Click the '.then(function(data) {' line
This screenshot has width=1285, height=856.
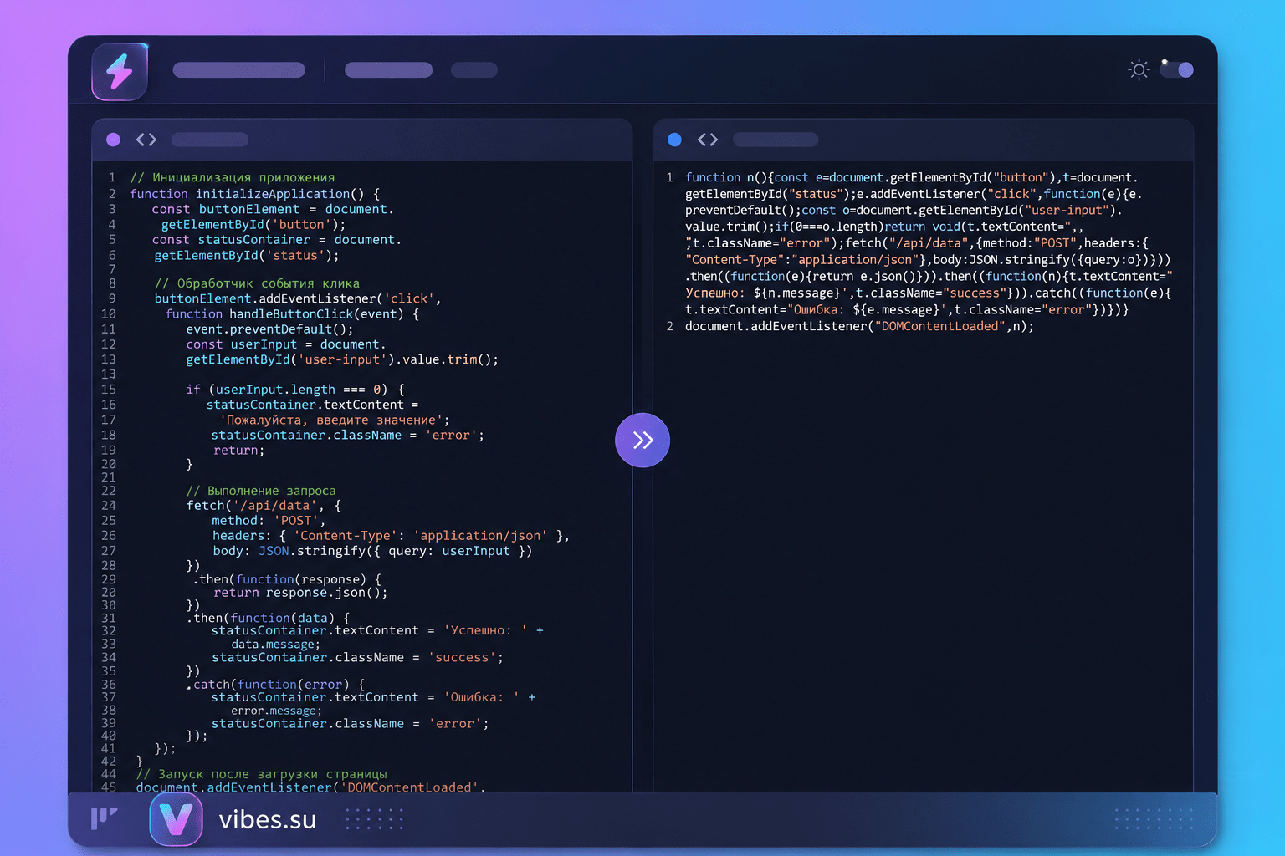pos(268,618)
